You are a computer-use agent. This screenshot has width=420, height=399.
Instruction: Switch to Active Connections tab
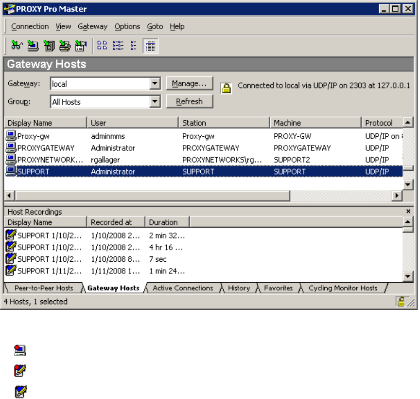pyautogui.click(x=183, y=288)
